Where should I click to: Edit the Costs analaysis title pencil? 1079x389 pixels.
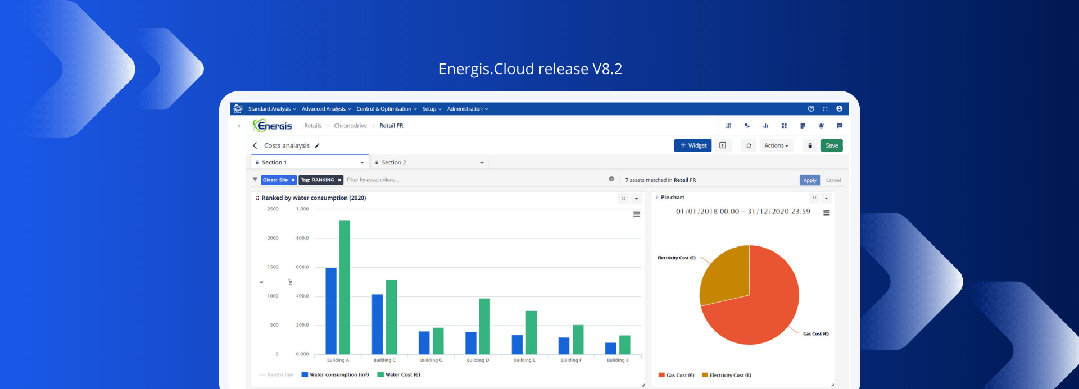[317, 145]
